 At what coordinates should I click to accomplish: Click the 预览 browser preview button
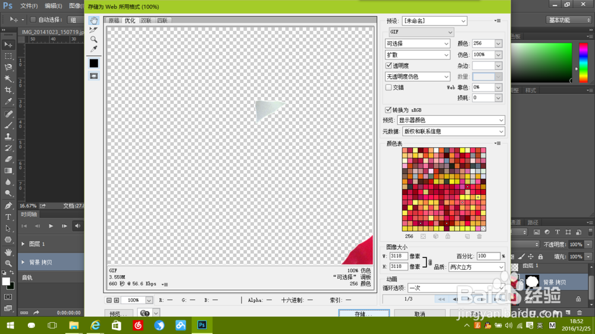[x=118, y=314]
